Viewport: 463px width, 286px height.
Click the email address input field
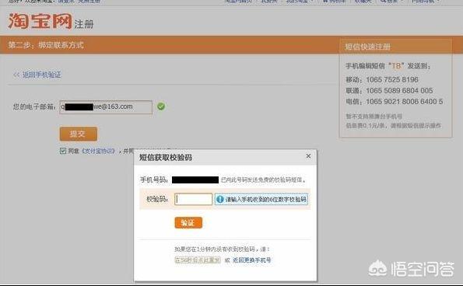click(106, 107)
